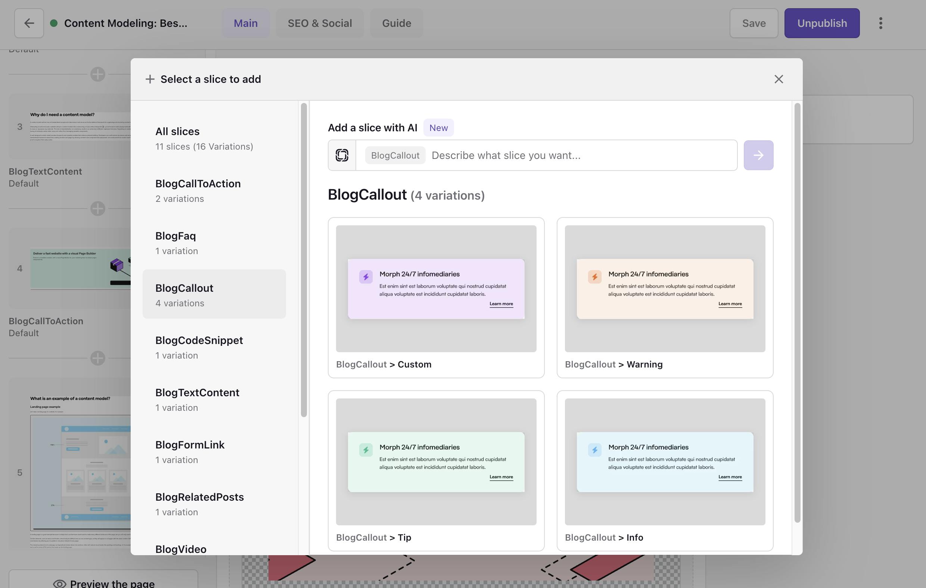Click the Prismic slice icon in the AI bar
Screen dimensions: 926x588
point(342,155)
